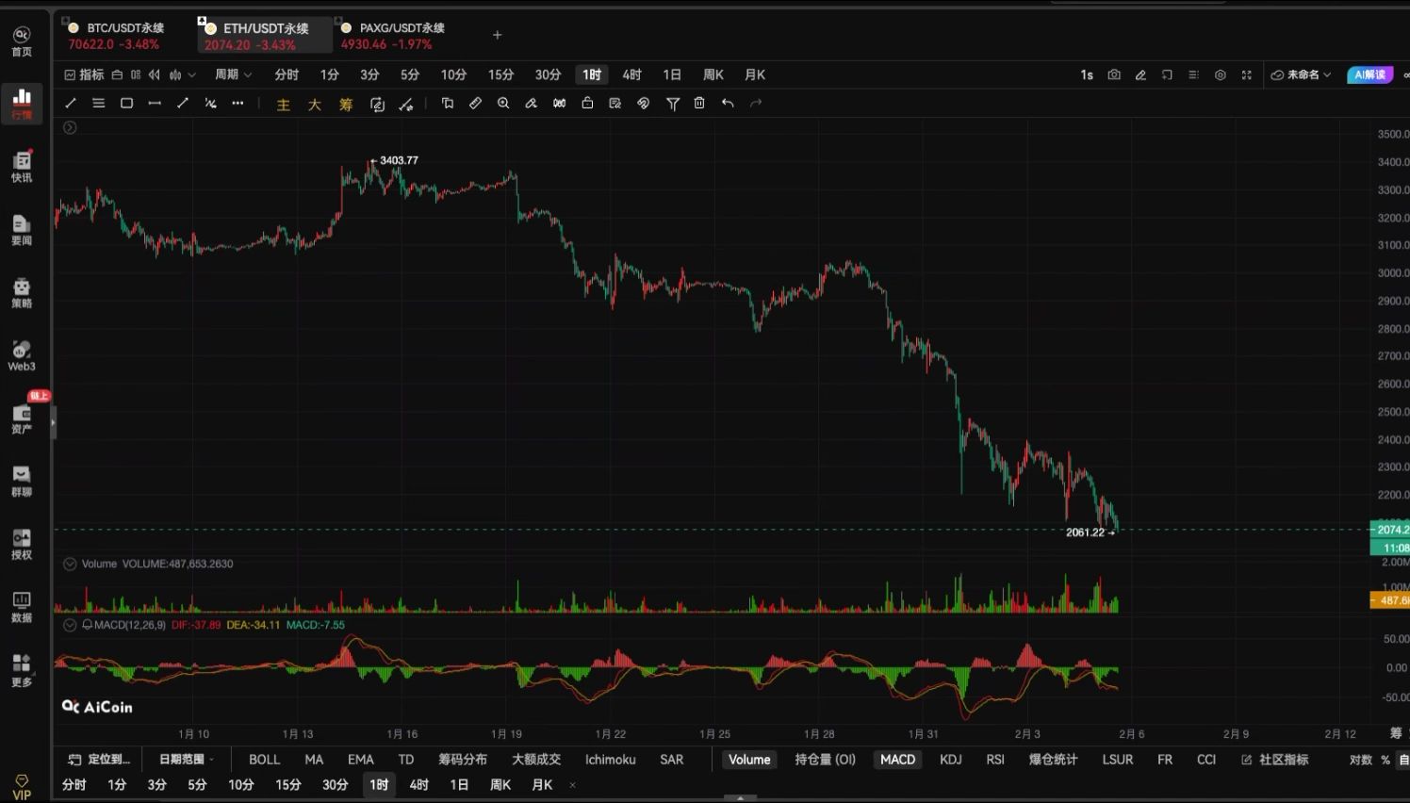This screenshot has width=1410, height=803.
Task: Toggle the 主 main force indicator
Action: click(283, 105)
